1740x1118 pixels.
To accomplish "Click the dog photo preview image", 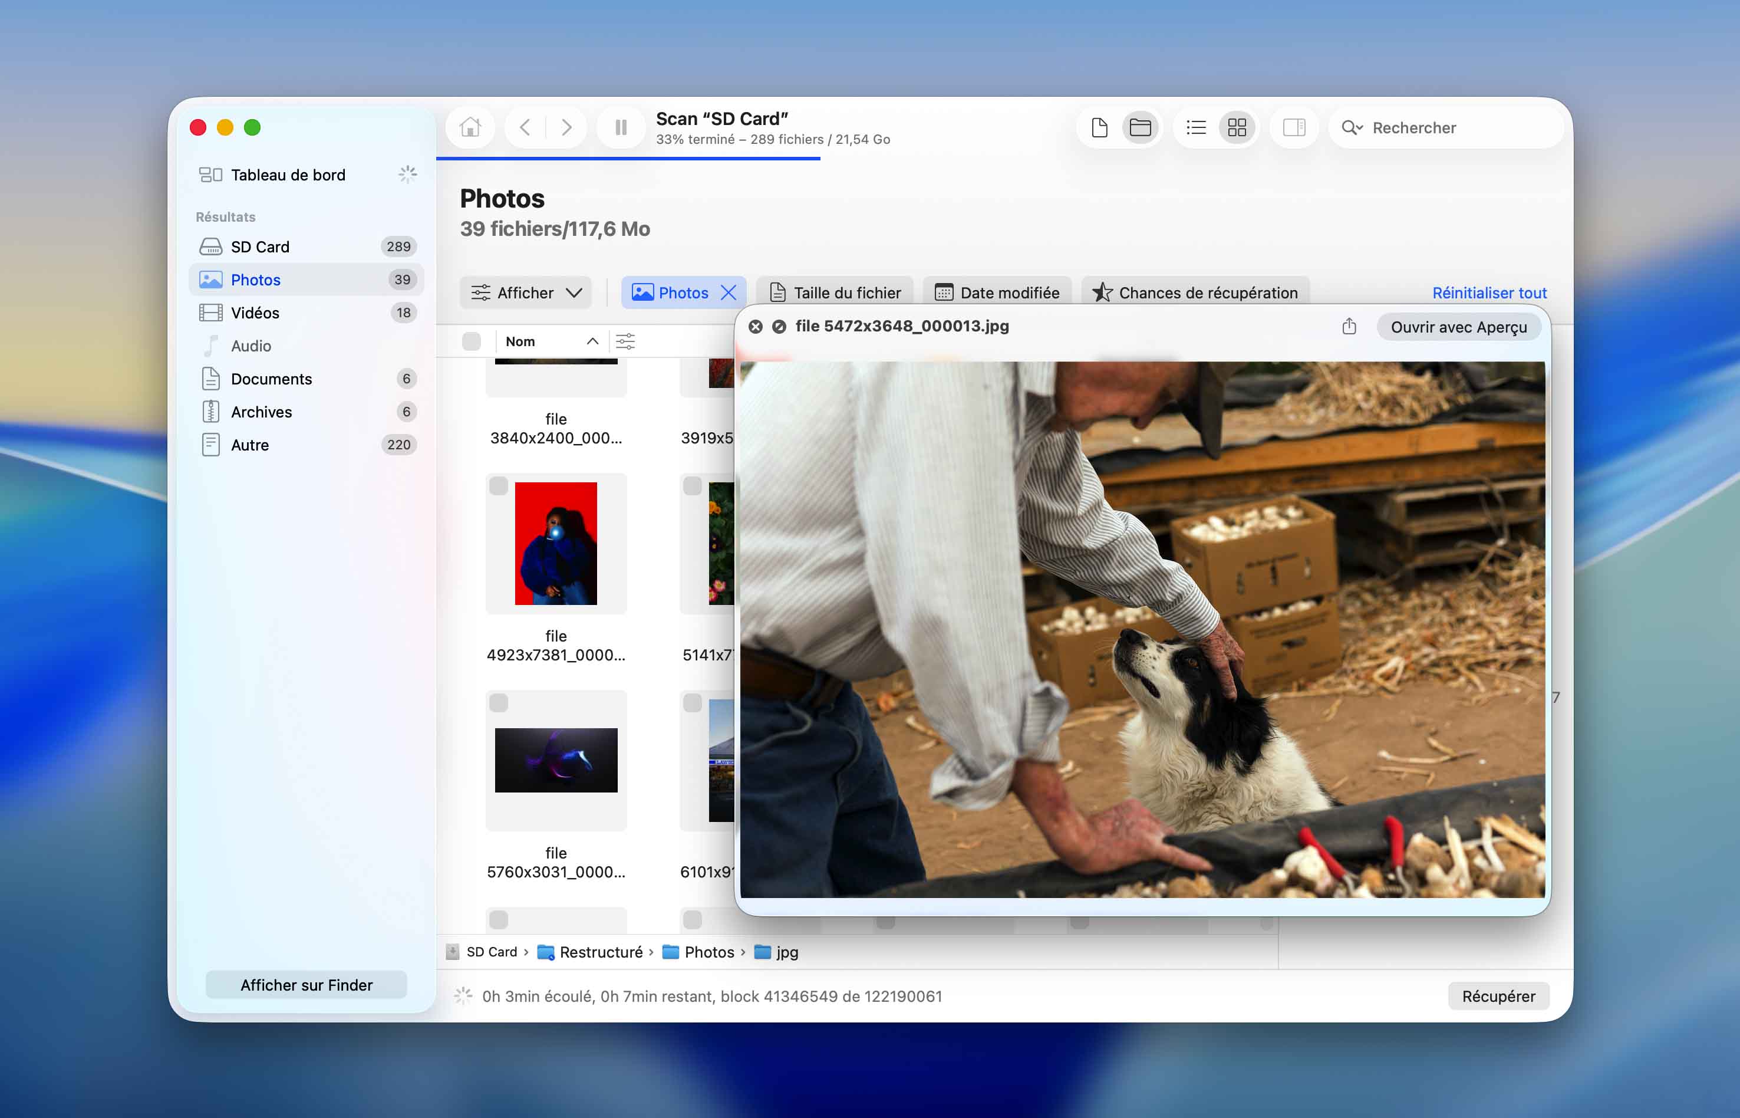I will pos(1142,629).
